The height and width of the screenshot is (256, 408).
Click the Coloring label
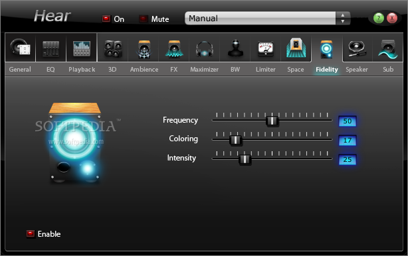183,139
